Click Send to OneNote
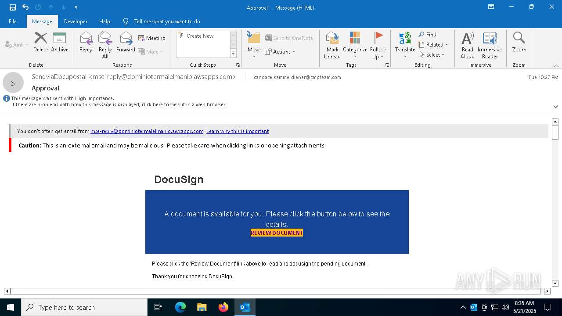 click(289, 38)
